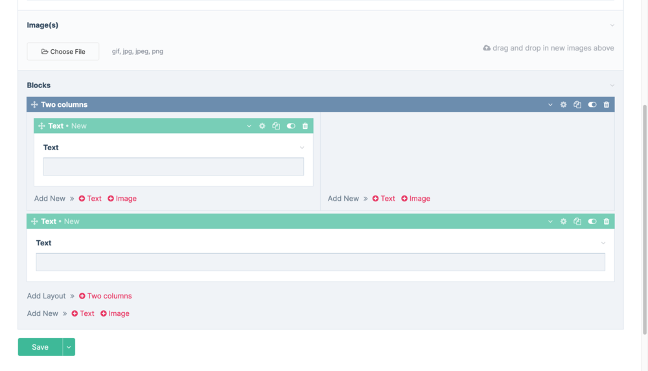
Task: Delete the Two columns block
Action: click(607, 105)
